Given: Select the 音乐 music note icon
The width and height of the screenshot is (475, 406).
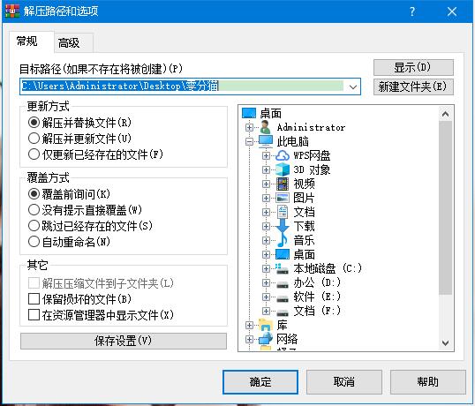Looking at the screenshot, I should click(x=283, y=240).
